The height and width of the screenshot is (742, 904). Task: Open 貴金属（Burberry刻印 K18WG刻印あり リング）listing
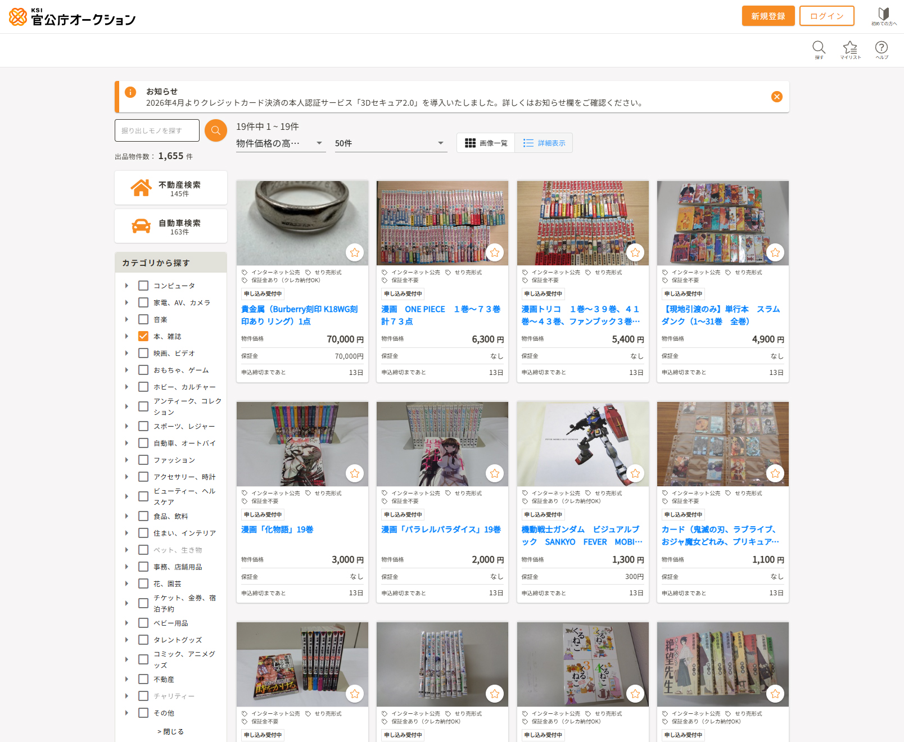coord(300,315)
